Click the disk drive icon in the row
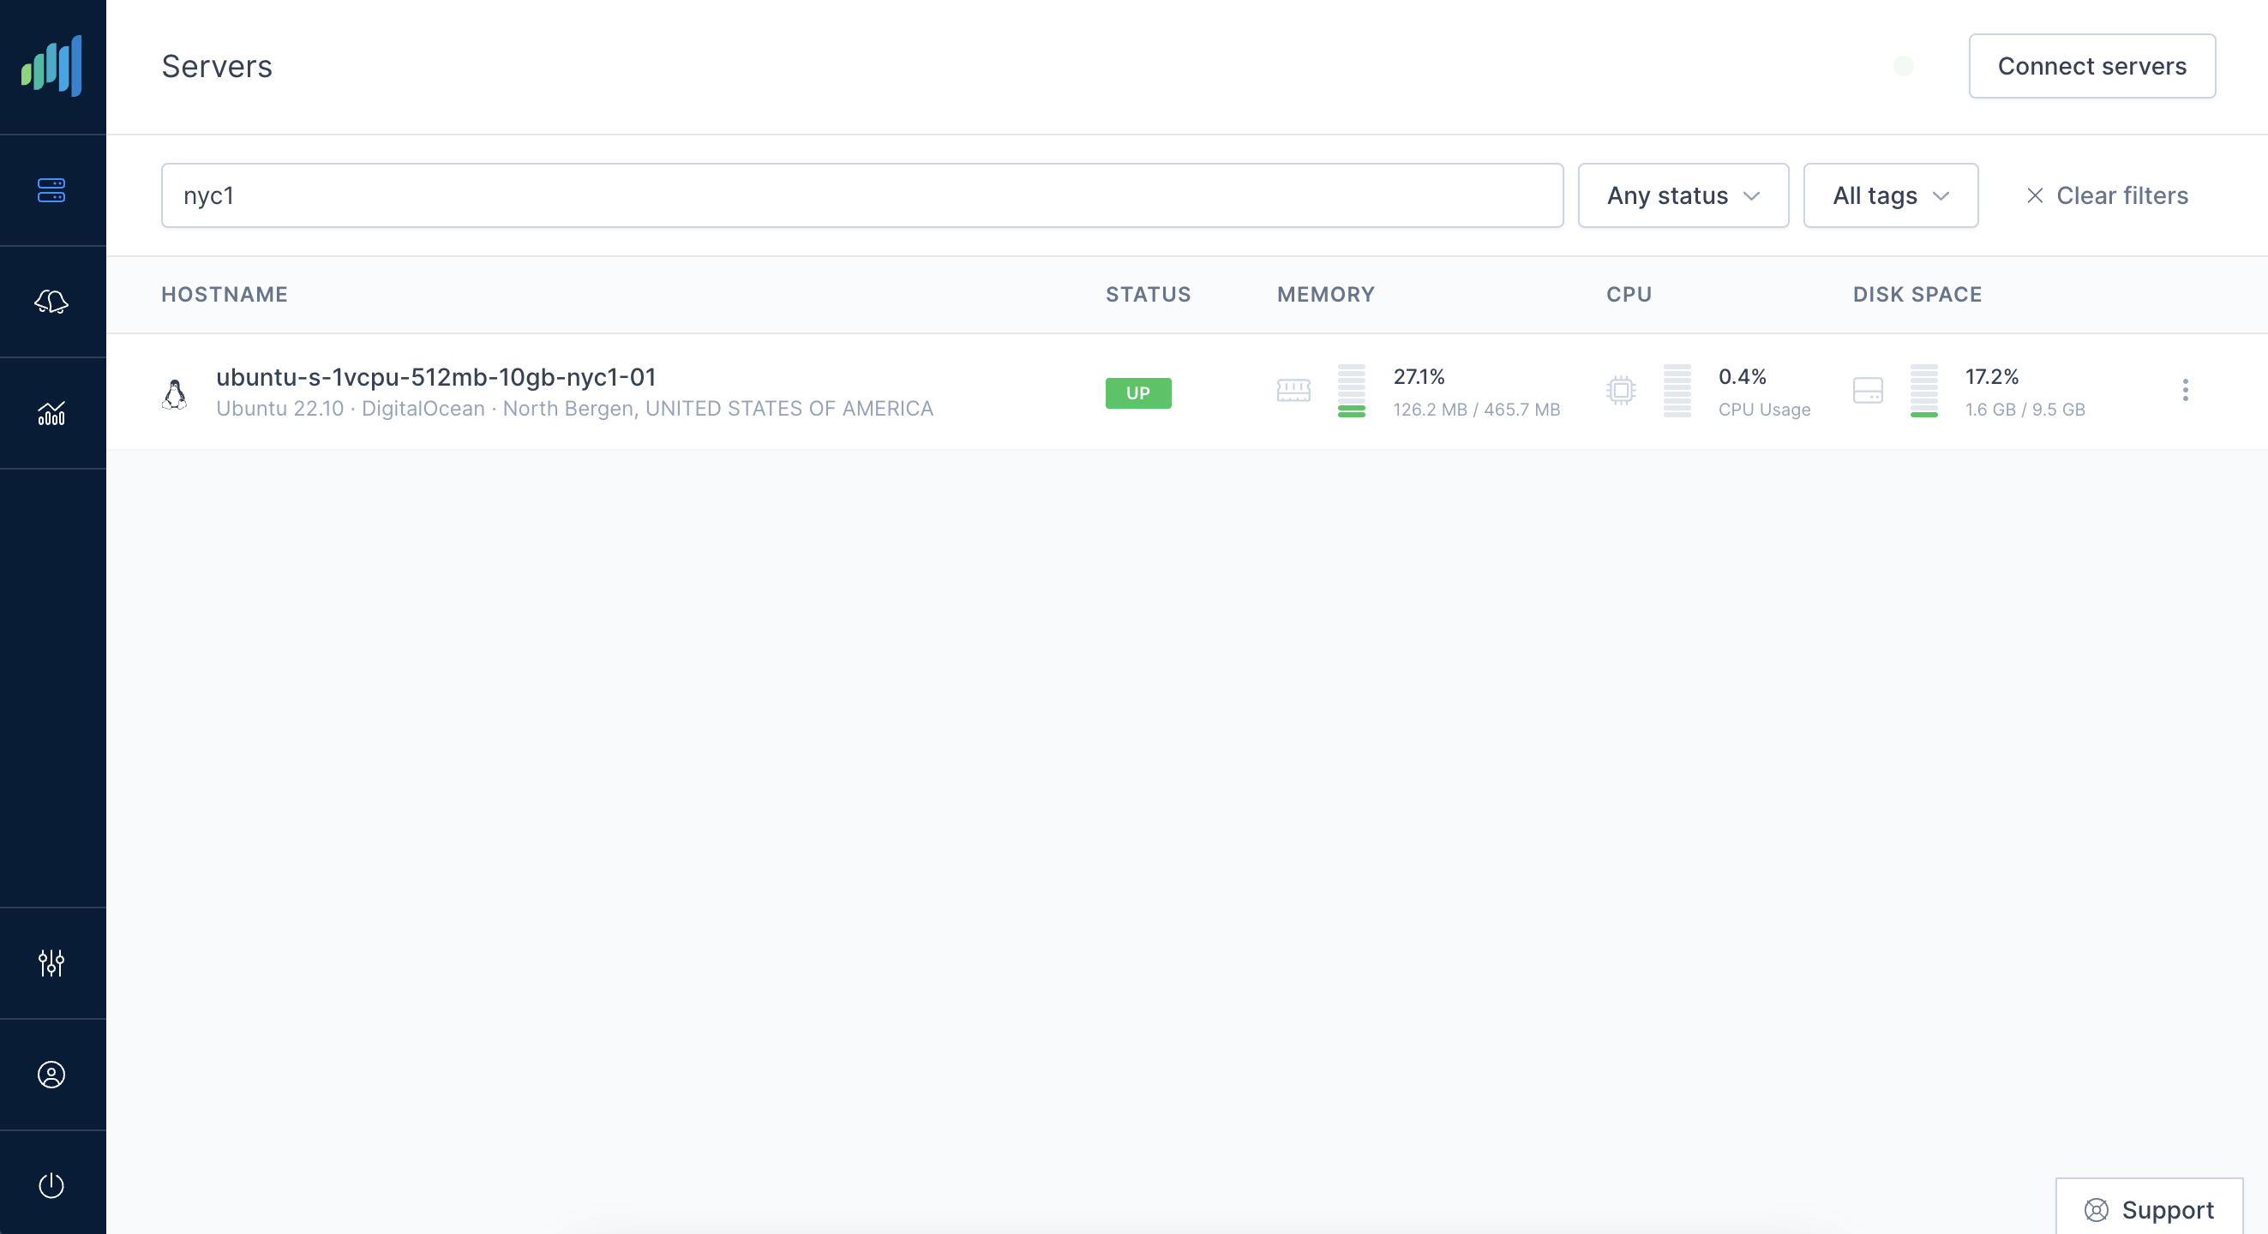2268x1234 pixels. 1868,390
